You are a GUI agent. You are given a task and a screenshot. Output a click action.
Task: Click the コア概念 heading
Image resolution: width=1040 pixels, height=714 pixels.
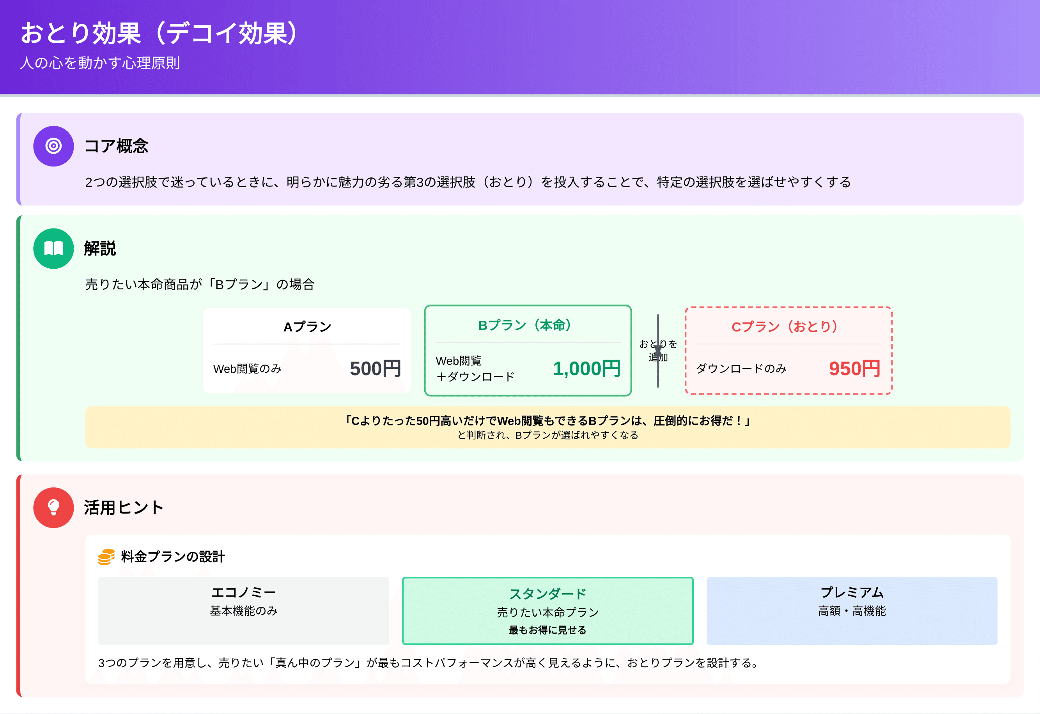point(116,146)
